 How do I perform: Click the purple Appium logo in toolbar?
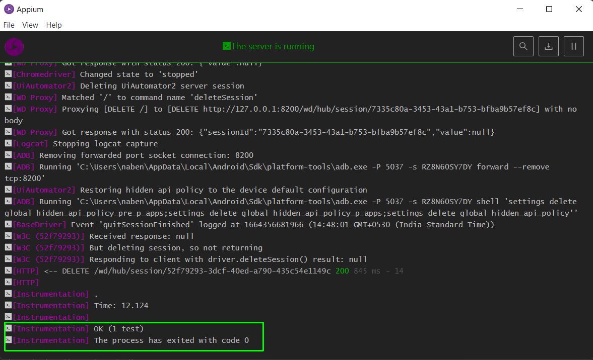pyautogui.click(x=14, y=47)
